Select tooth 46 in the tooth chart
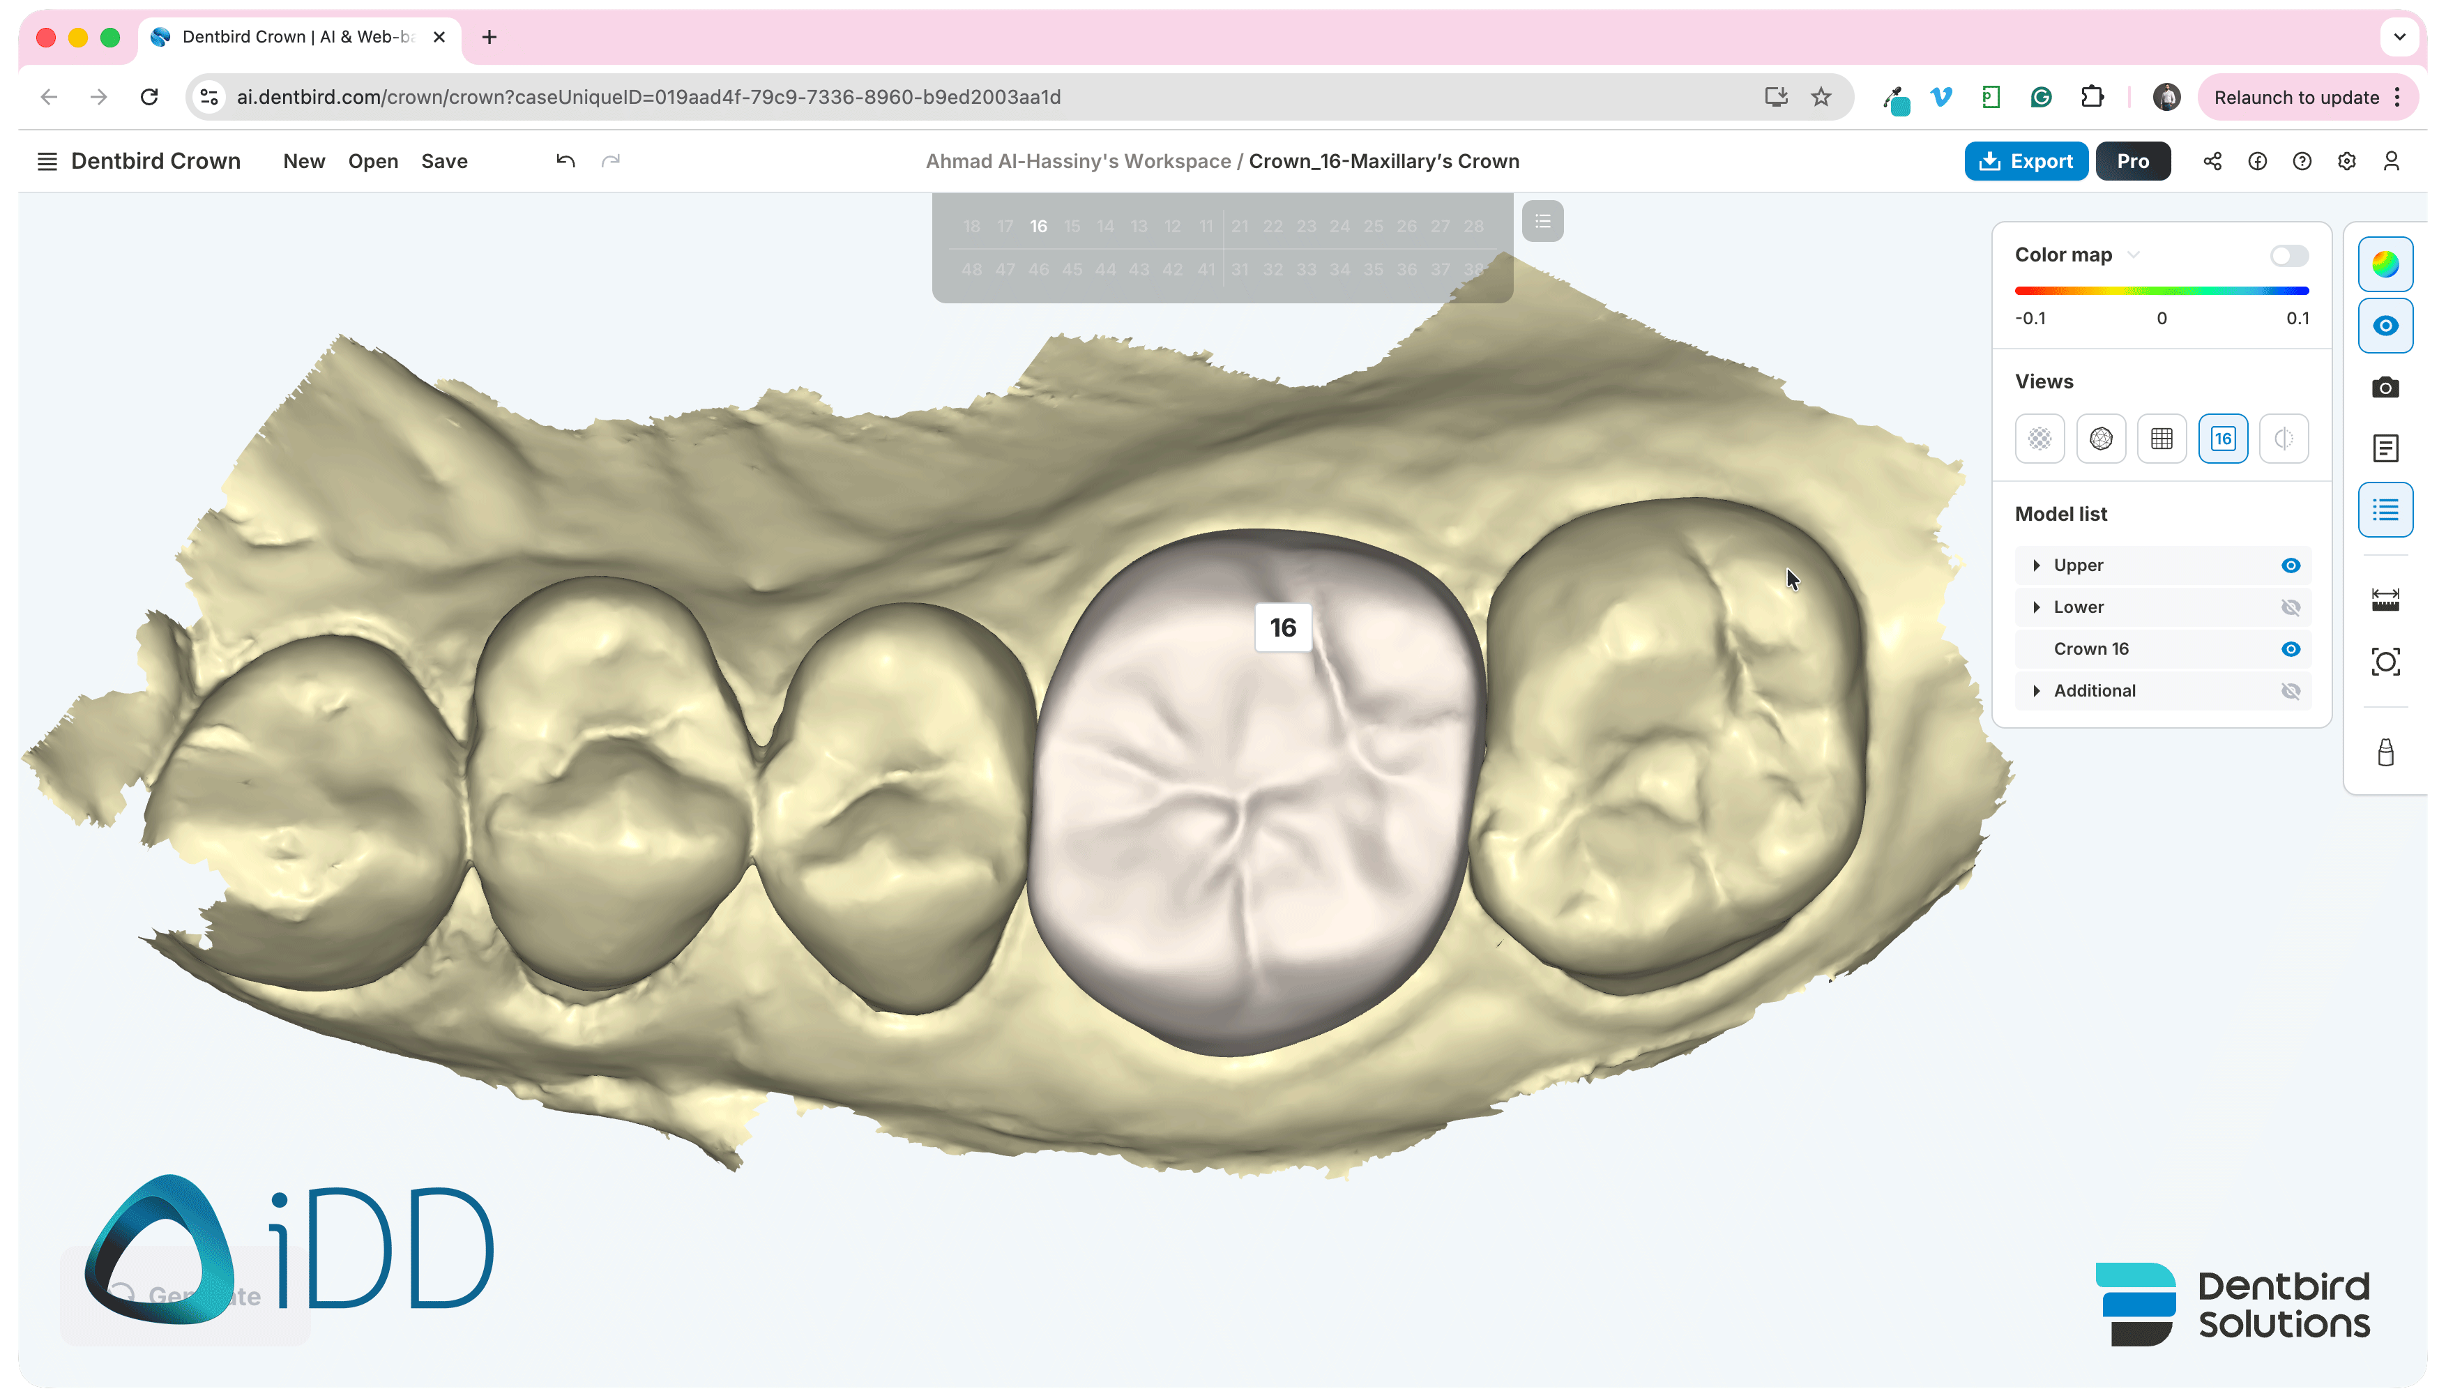2446x1398 pixels. (x=1038, y=270)
